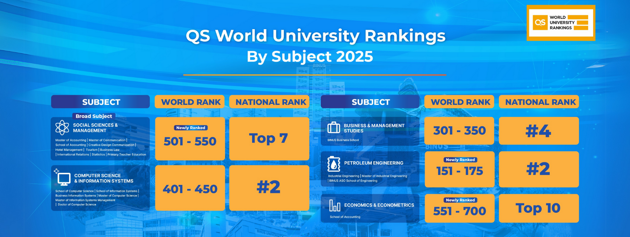Click the #2 national rank for Computer Science
The height and width of the screenshot is (237, 630).
pyautogui.click(x=269, y=188)
